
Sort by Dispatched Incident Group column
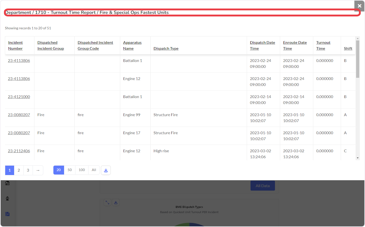tap(50, 46)
